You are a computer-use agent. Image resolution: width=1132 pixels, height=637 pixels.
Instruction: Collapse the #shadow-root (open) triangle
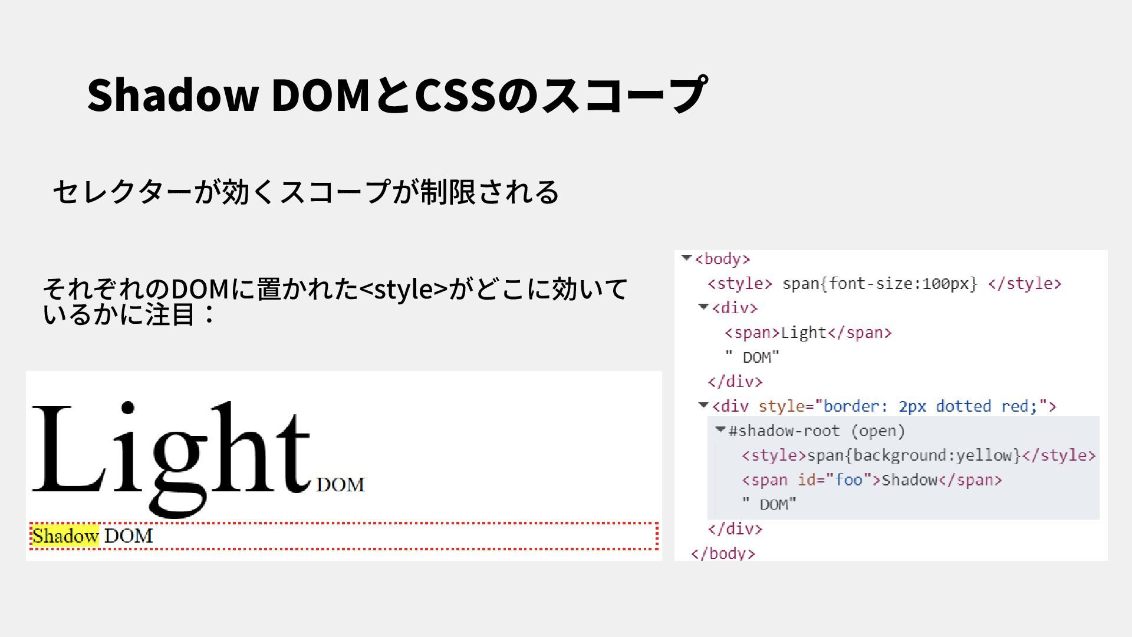tap(720, 429)
